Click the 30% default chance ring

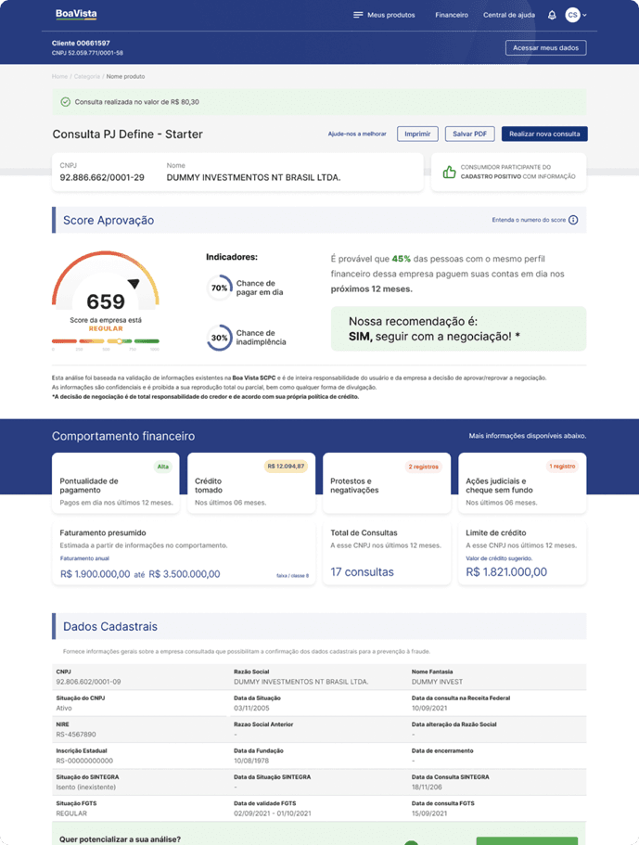click(219, 338)
